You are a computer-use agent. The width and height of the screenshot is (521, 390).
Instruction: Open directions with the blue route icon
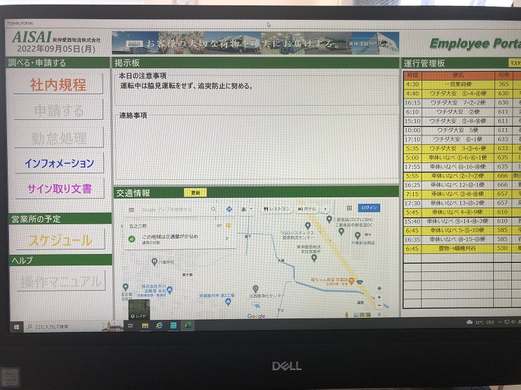click(x=229, y=210)
